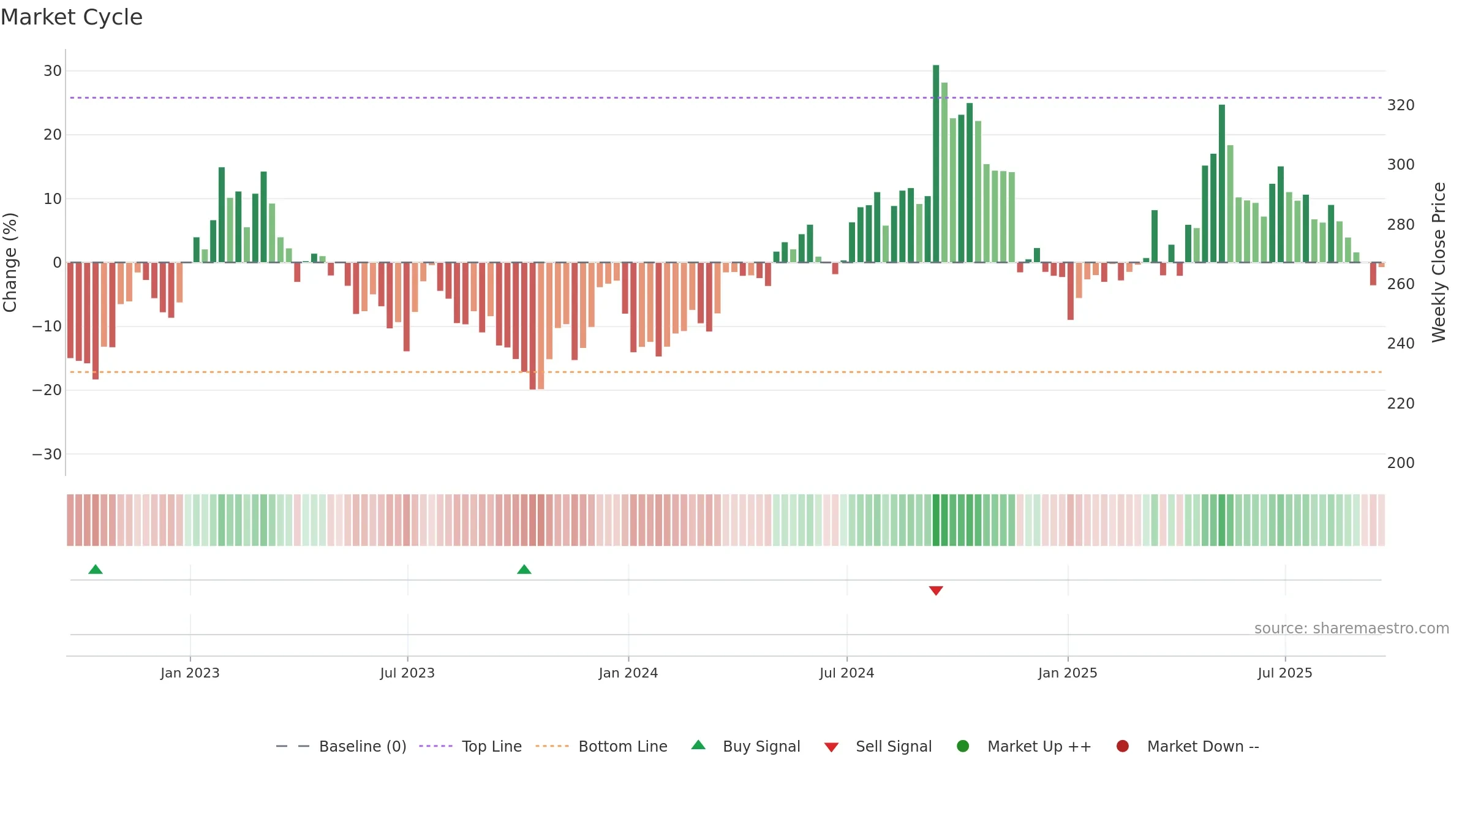
Task: Toggle the Sell Signal legend entry
Action: (878, 746)
